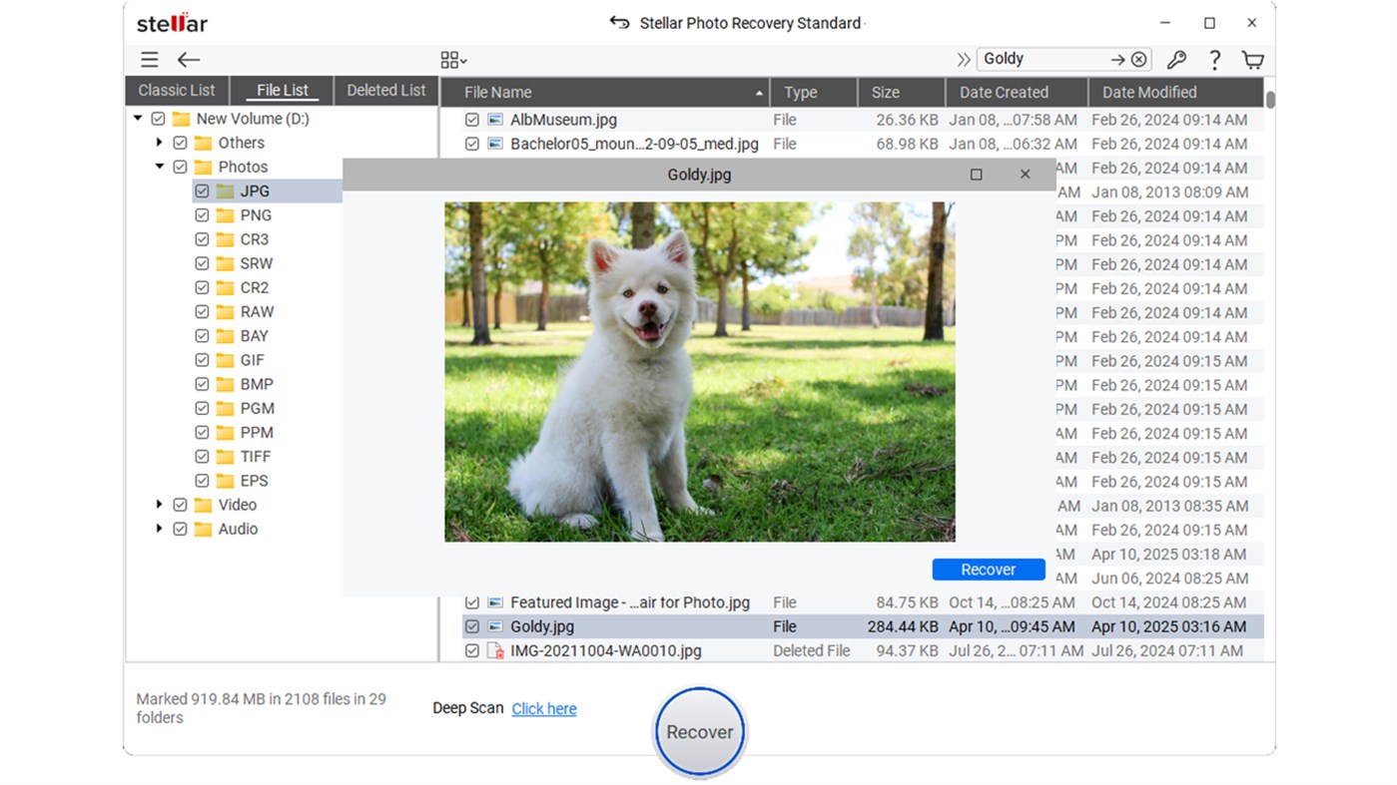Uncheck the JPG folder checkbox

pos(203,191)
